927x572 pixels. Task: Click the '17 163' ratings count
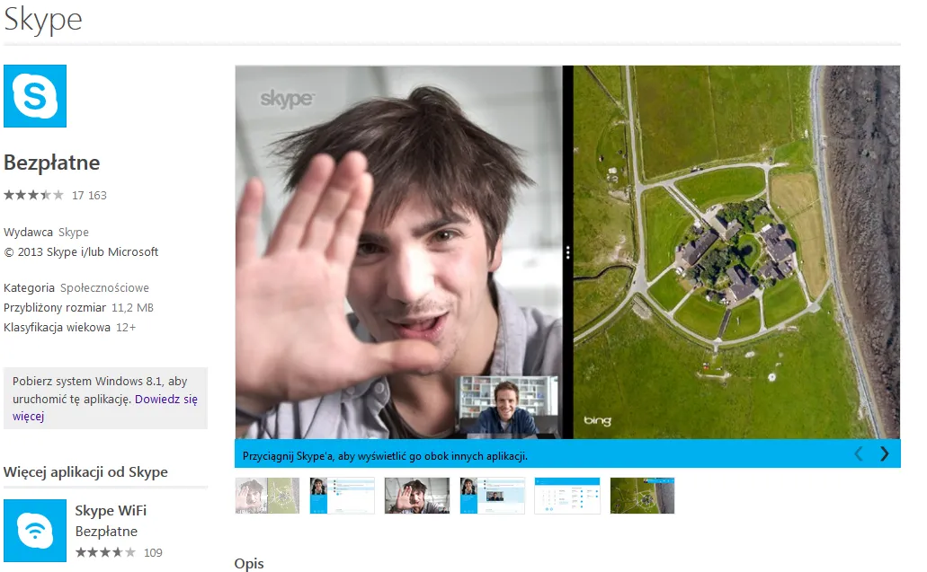pyautogui.click(x=89, y=196)
